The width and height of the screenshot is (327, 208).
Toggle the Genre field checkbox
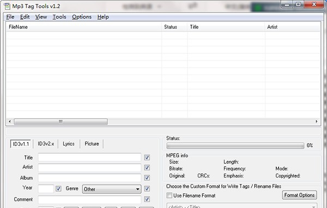click(x=147, y=188)
